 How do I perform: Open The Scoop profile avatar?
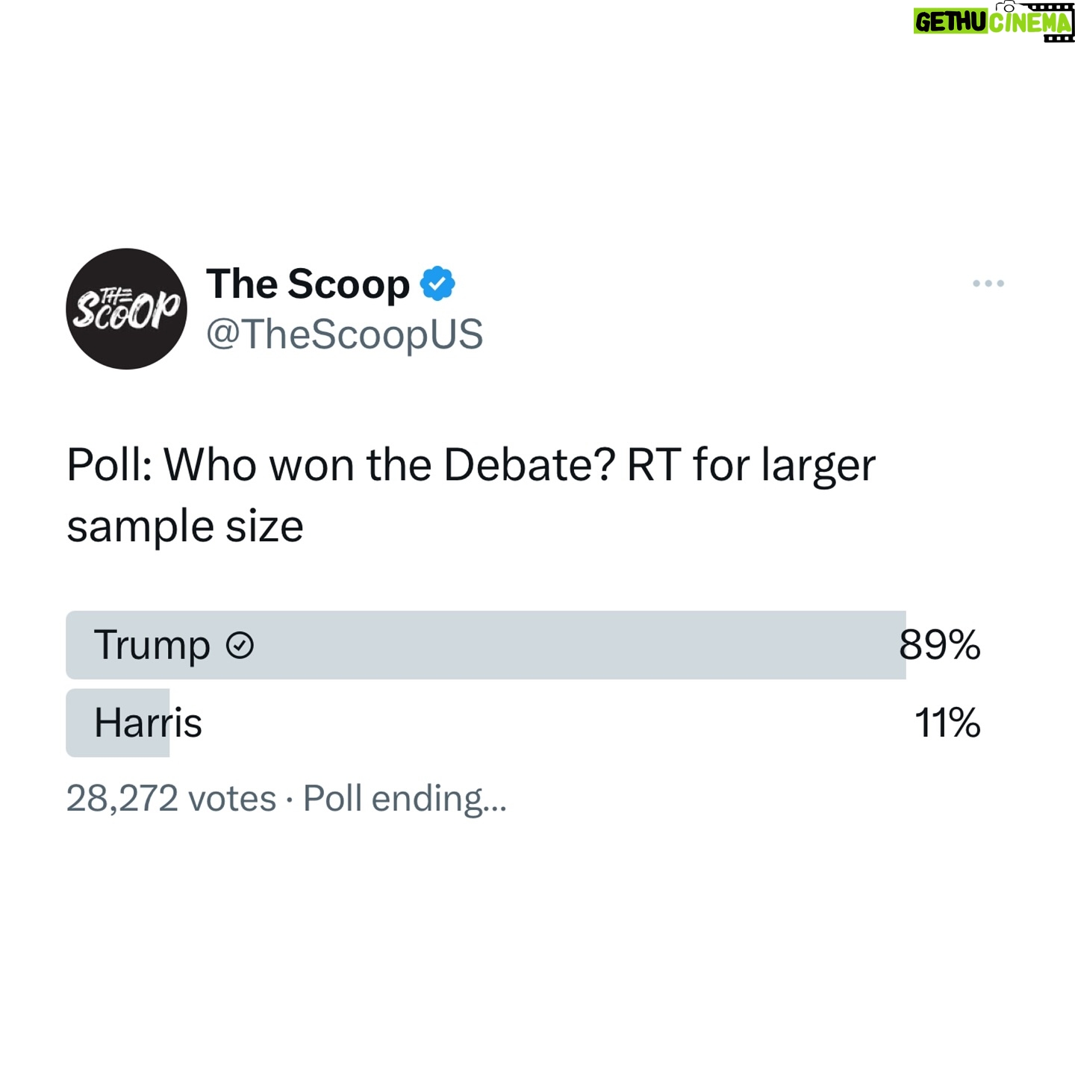point(126,309)
